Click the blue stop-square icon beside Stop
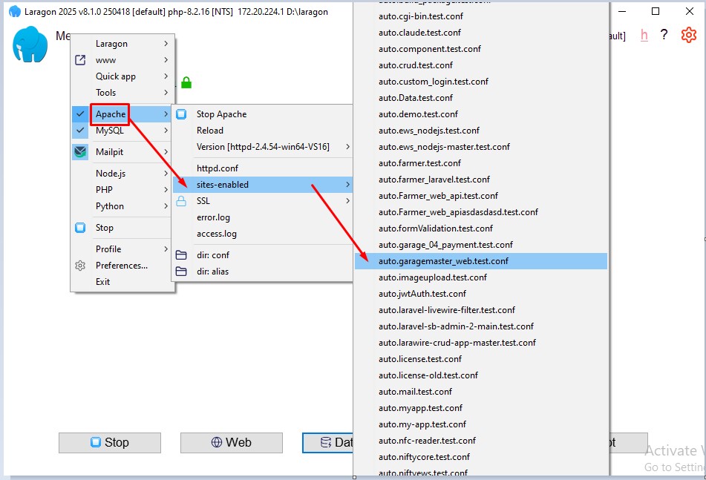This screenshot has width=706, height=480. [80, 228]
